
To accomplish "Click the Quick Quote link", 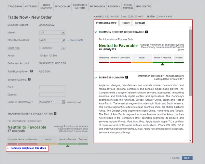I will pyautogui.click(x=76, y=40).
